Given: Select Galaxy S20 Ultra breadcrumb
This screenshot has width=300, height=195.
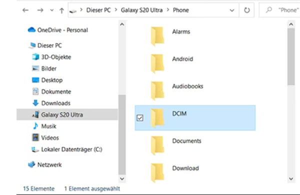Looking at the screenshot, I should pos(141,10).
